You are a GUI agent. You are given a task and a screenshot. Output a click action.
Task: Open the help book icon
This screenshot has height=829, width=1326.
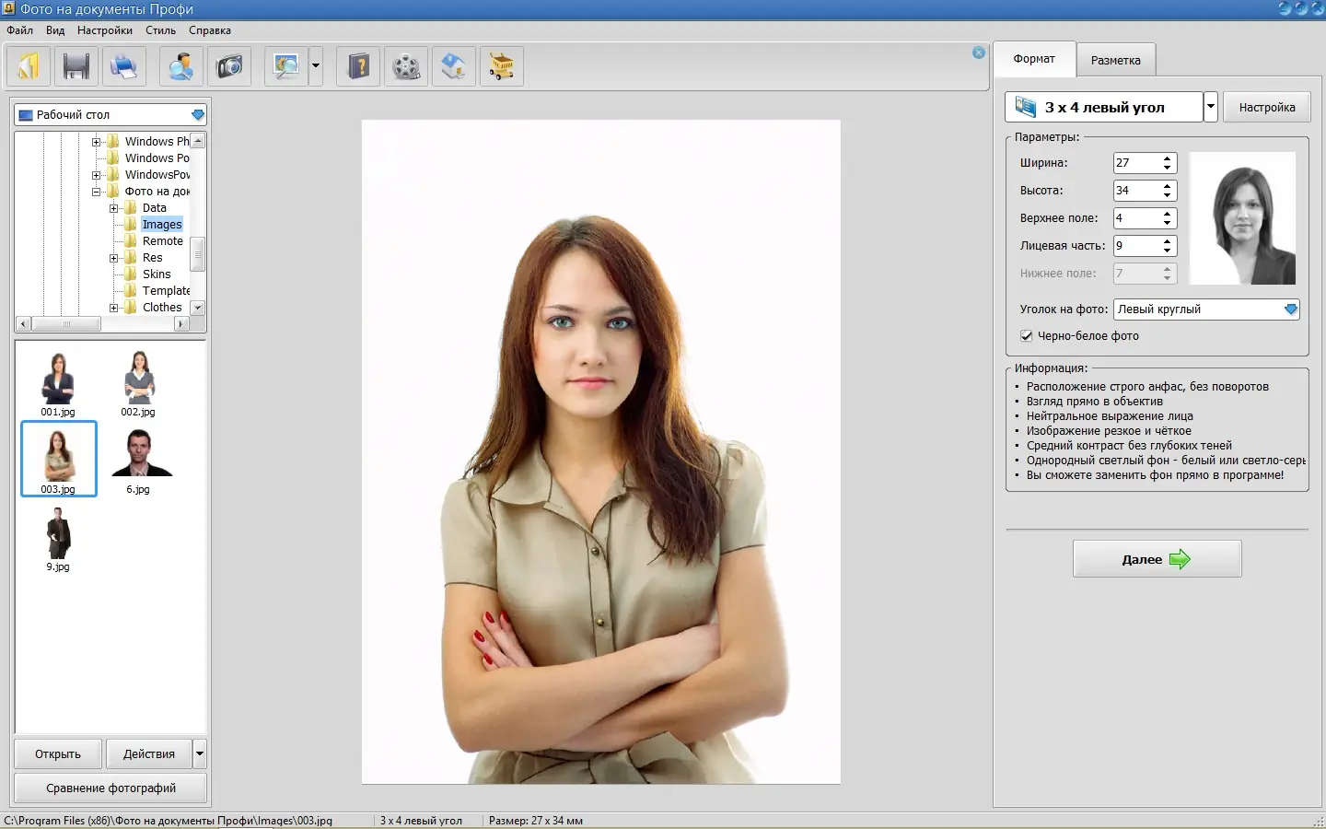(x=359, y=66)
